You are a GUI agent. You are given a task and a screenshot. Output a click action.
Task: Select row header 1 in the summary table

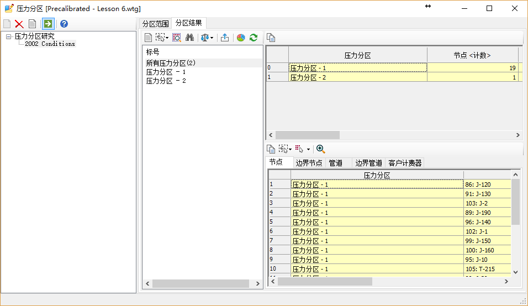click(277, 77)
